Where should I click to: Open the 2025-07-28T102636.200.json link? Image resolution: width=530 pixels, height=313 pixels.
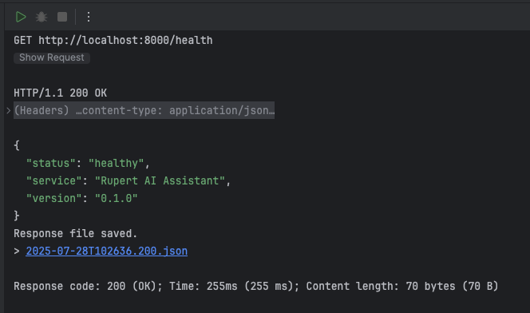(x=106, y=252)
